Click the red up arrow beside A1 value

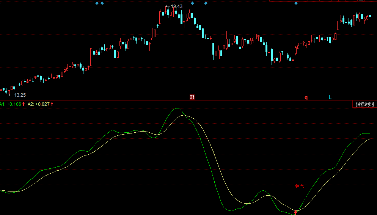pos(24,104)
